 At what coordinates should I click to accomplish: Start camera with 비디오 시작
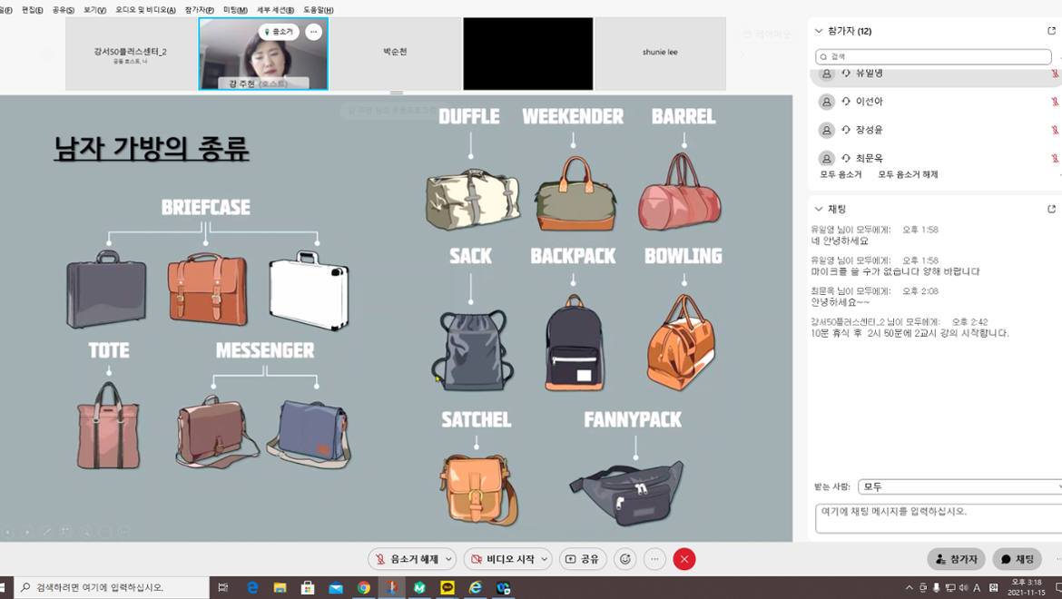click(502, 559)
